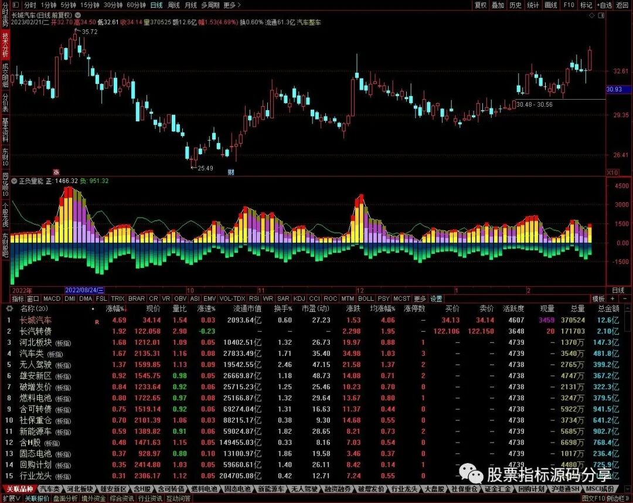The height and width of the screenshot is (503, 633).
Task: Open 历史 history in top toolbar
Action: point(515,5)
